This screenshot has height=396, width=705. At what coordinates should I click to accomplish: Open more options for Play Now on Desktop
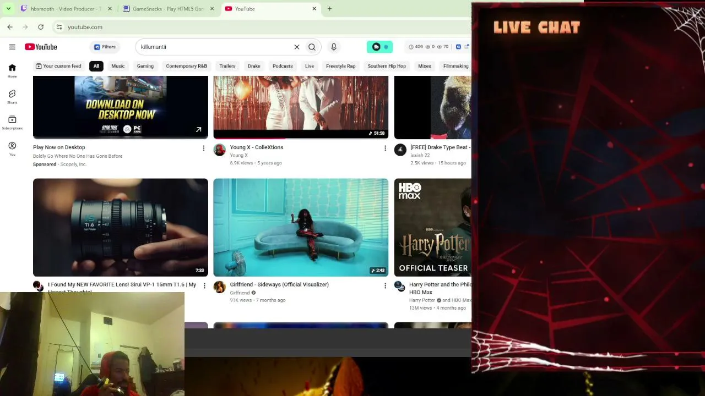(204, 148)
